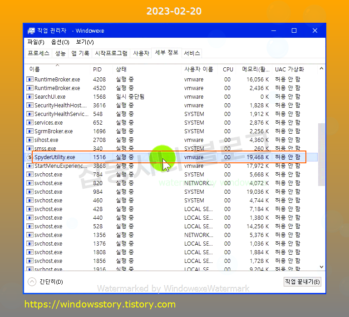The image size is (349, 317).
Task: Click icon of svchost.exe PID 820
Action: point(30,183)
